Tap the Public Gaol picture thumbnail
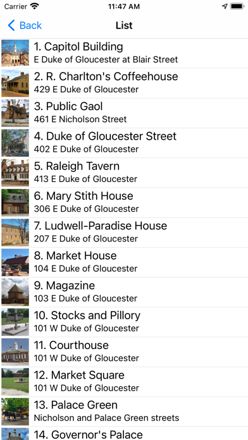The height and width of the screenshot is (440, 248). pos(15,113)
